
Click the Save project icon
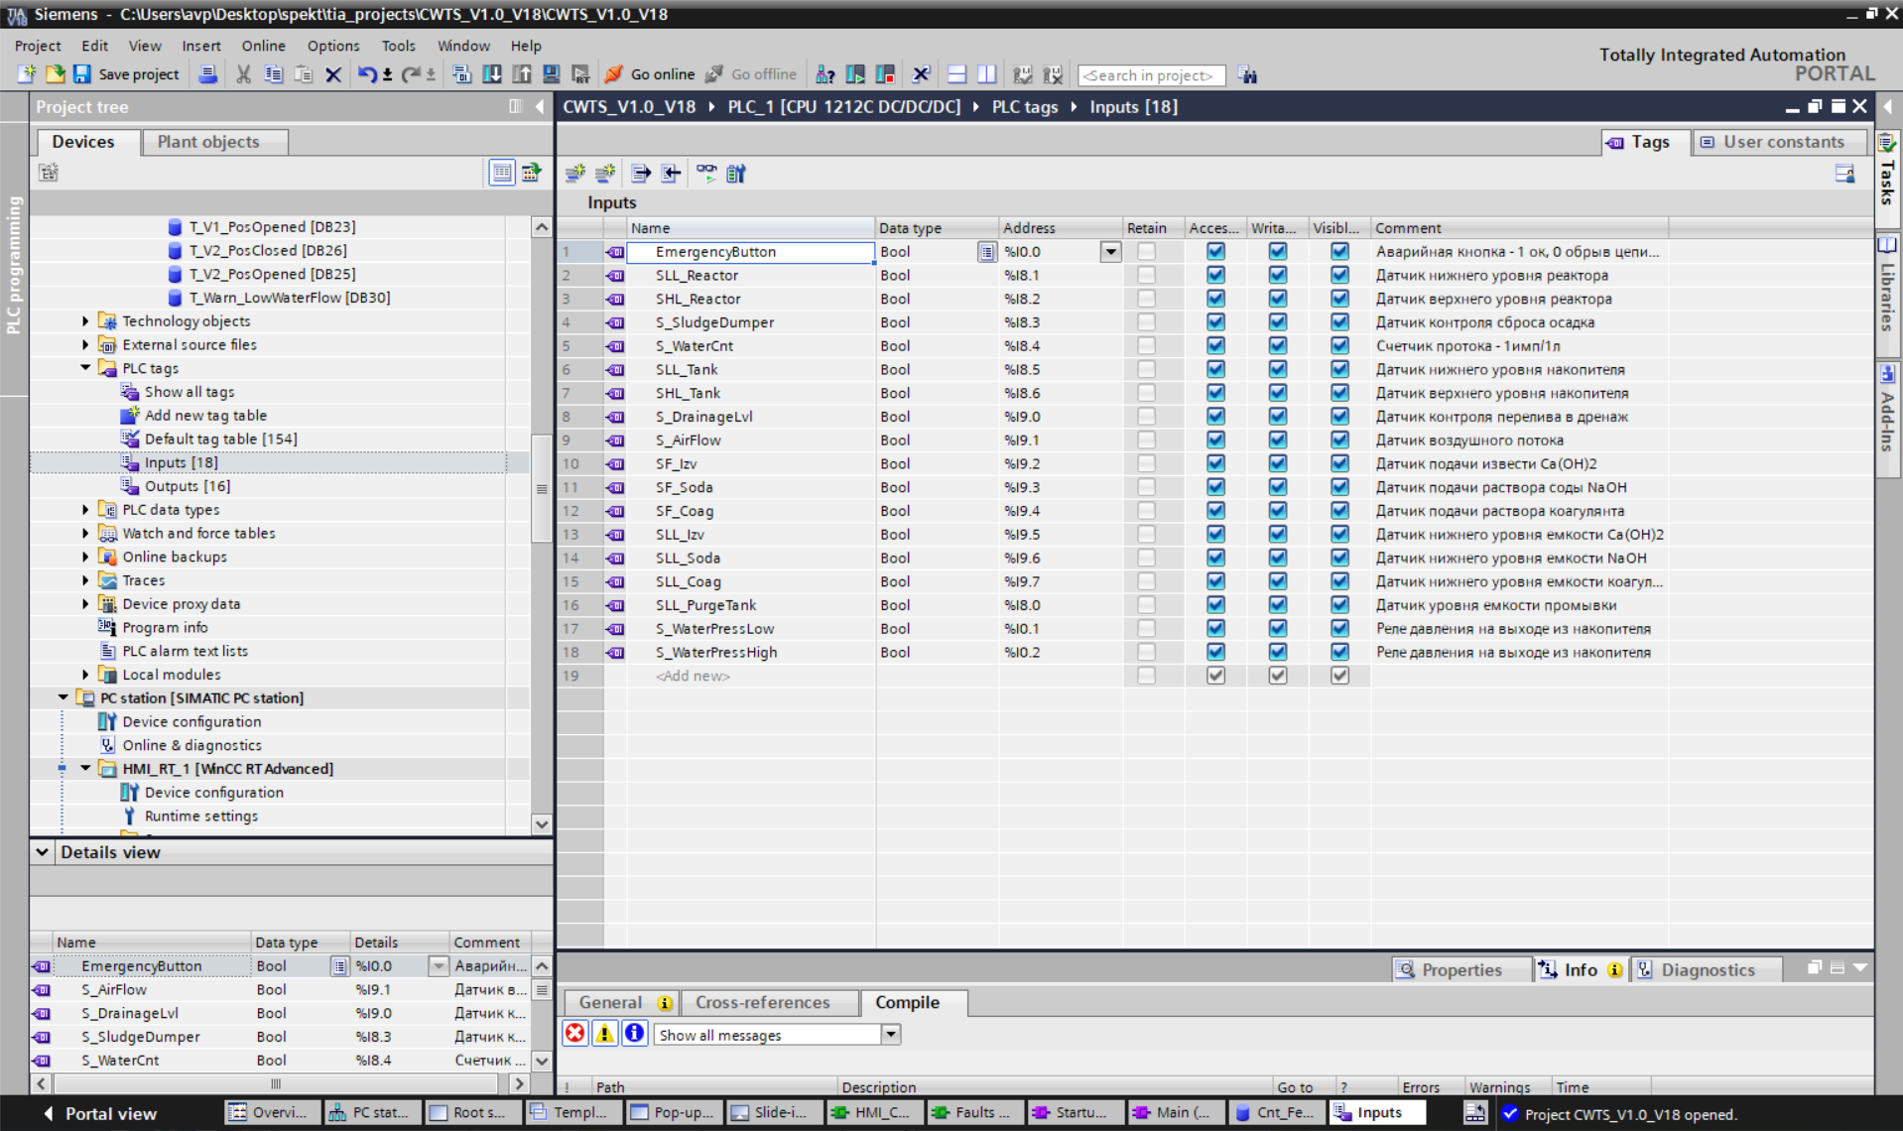click(82, 74)
